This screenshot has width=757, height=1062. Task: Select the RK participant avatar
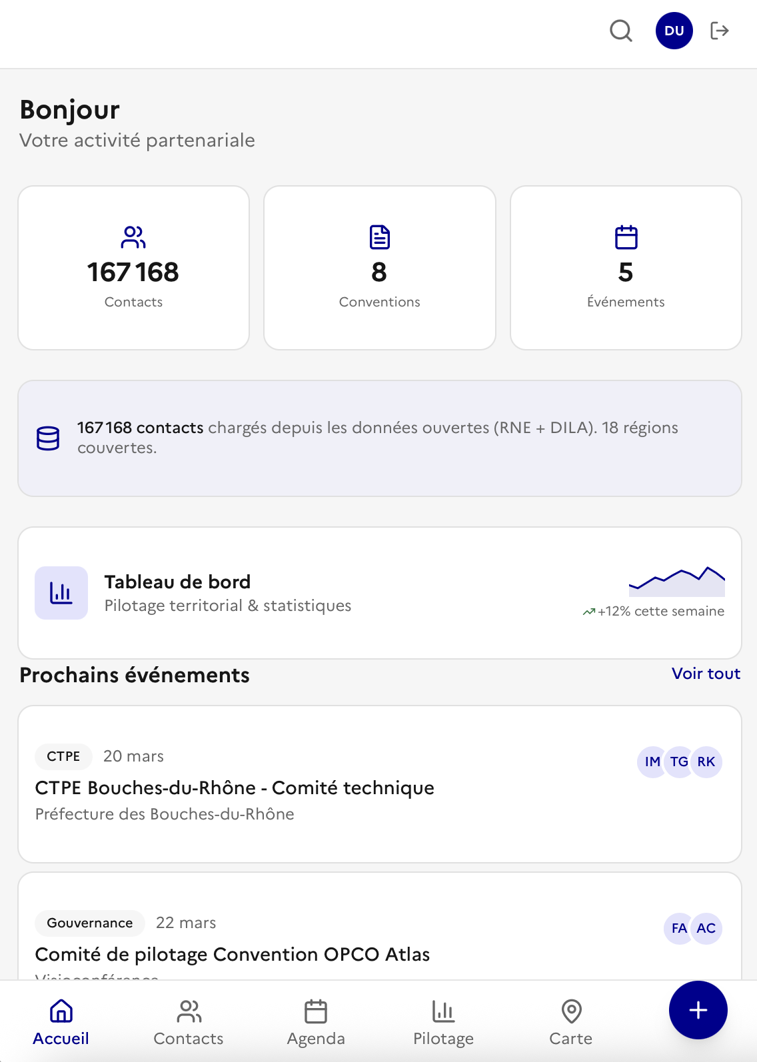coord(706,762)
